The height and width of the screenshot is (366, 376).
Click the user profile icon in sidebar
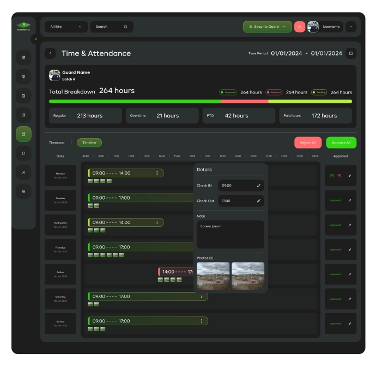(x=23, y=172)
